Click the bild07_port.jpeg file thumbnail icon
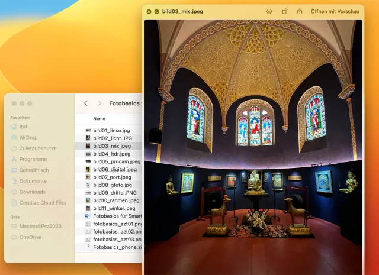Viewport: 379px width, 275px height. (88, 177)
